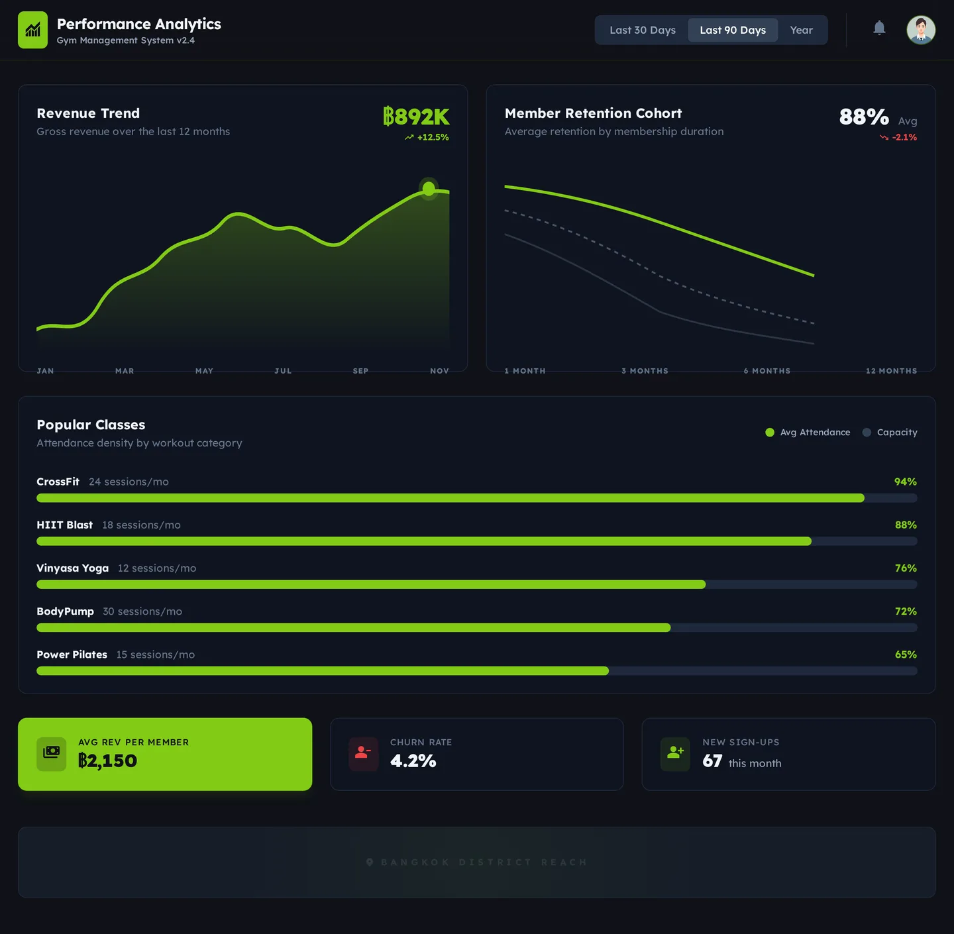954x934 pixels.
Task: Open your profile via the avatar image
Action: (x=921, y=29)
